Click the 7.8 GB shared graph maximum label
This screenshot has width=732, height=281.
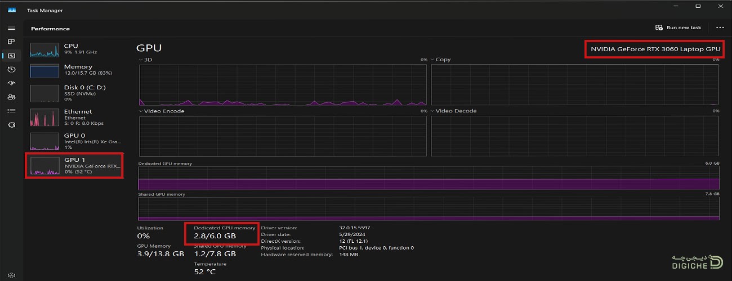point(712,194)
